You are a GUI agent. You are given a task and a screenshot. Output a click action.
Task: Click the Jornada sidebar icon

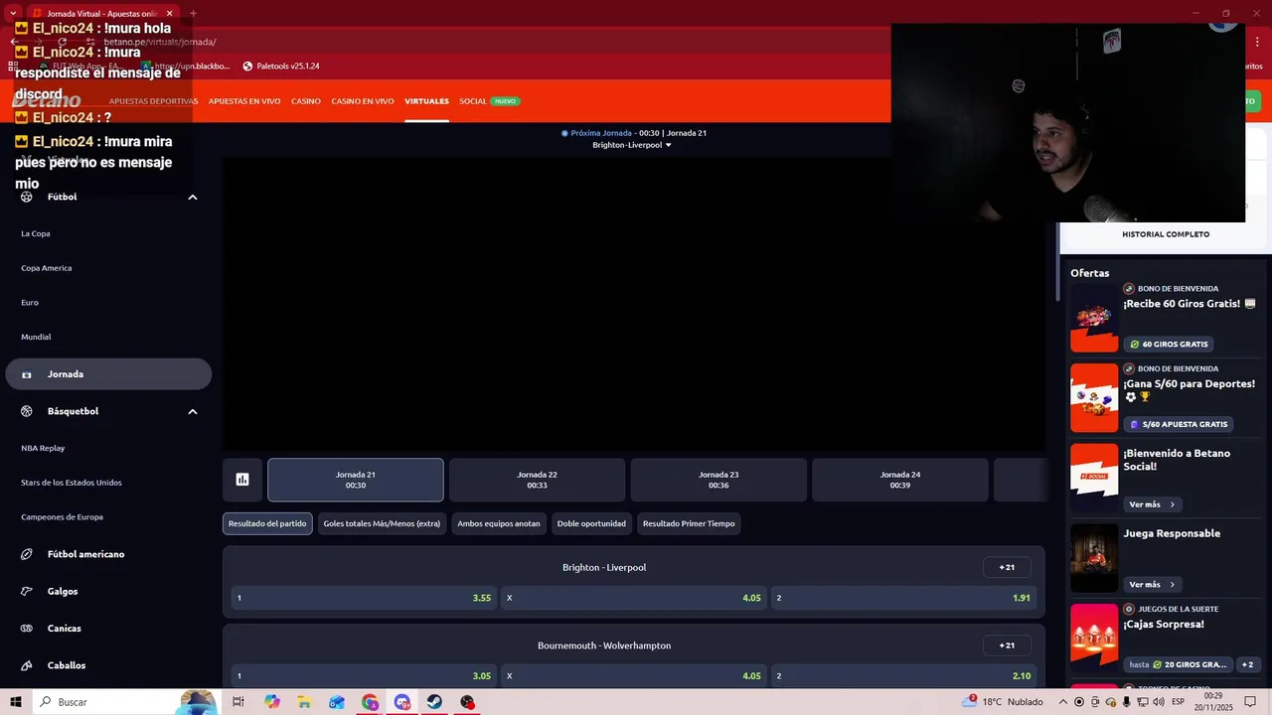[x=27, y=374]
